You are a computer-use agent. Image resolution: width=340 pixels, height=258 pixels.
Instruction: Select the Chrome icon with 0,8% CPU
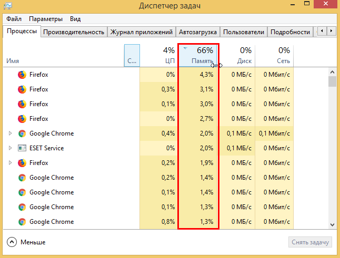(22, 222)
